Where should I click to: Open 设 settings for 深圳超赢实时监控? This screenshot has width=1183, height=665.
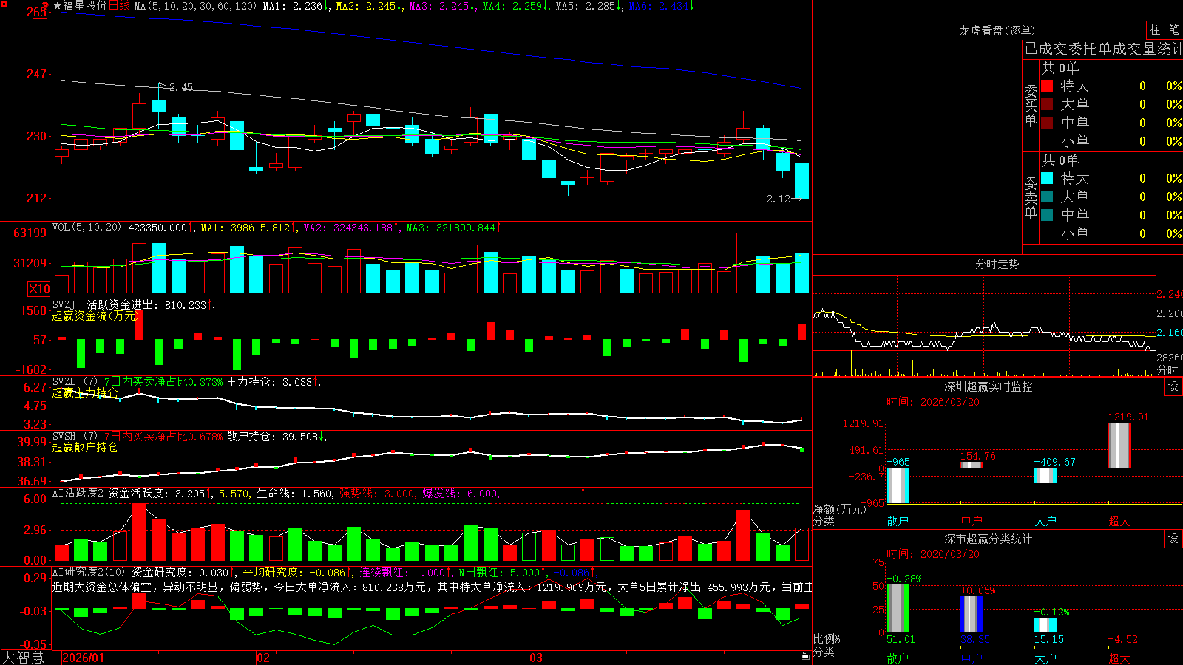(1173, 386)
